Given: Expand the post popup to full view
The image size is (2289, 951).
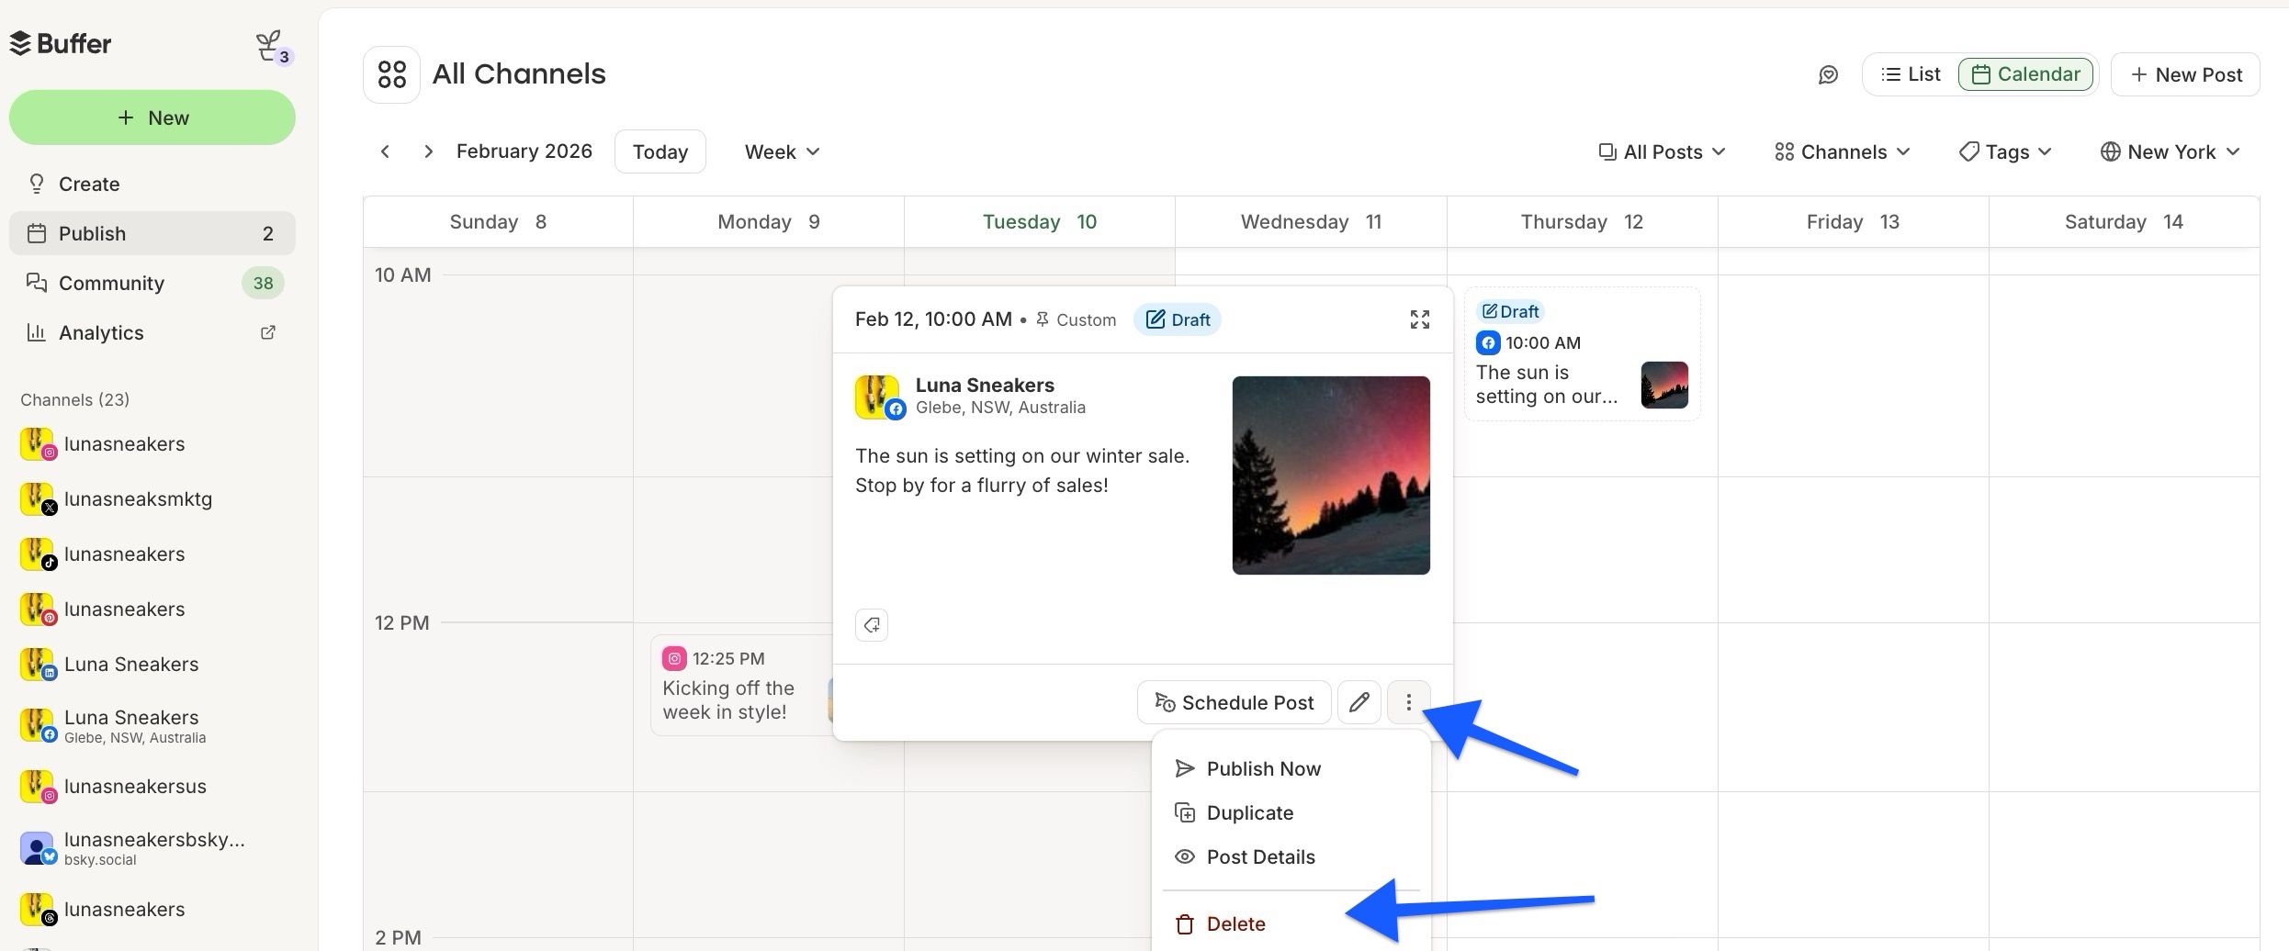Looking at the screenshot, I should click(x=1419, y=319).
